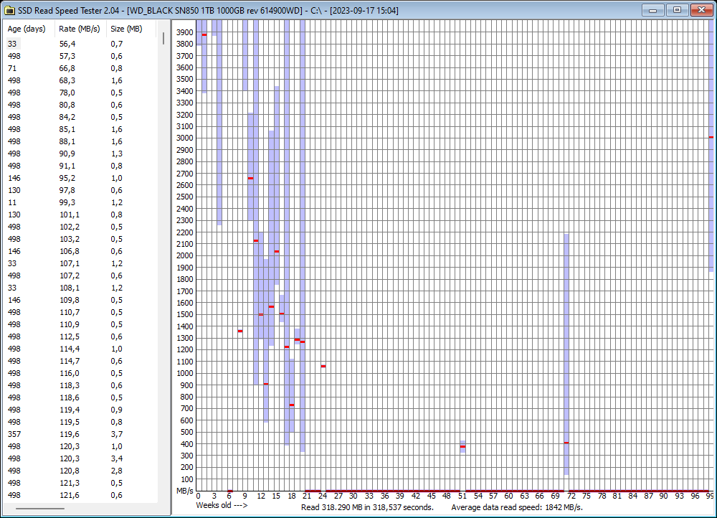The image size is (717, 518).
Task: Click the Average data read speed status text
Action: [x=519, y=507]
